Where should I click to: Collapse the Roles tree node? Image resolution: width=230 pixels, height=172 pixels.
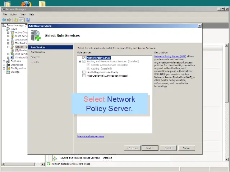tap(4, 29)
